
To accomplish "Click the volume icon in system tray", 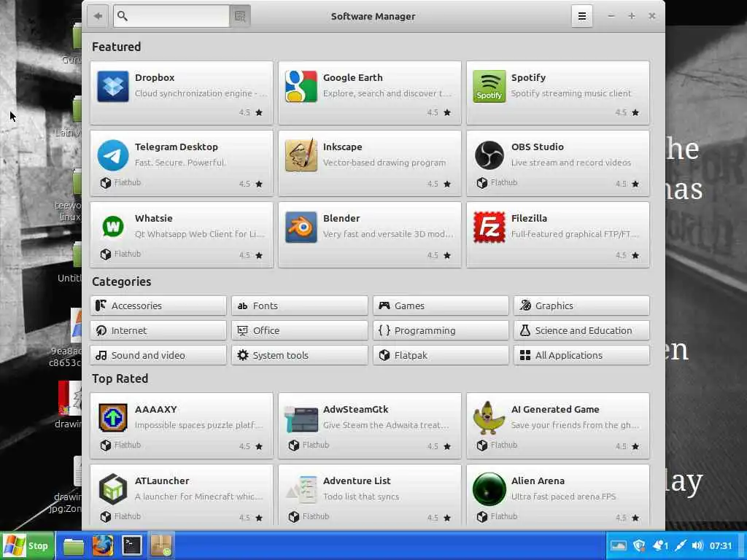I will click(x=697, y=545).
